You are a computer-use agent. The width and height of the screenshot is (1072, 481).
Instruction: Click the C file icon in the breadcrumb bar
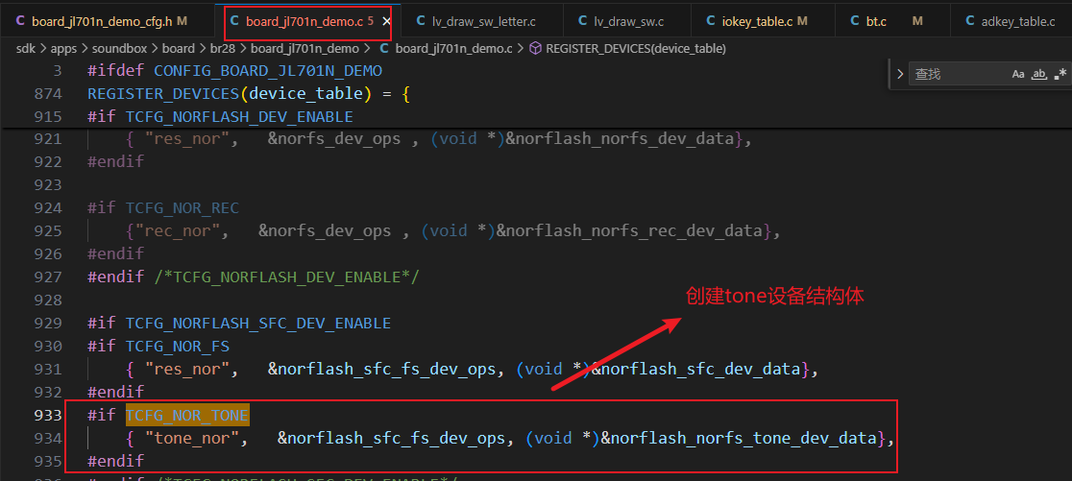[384, 49]
